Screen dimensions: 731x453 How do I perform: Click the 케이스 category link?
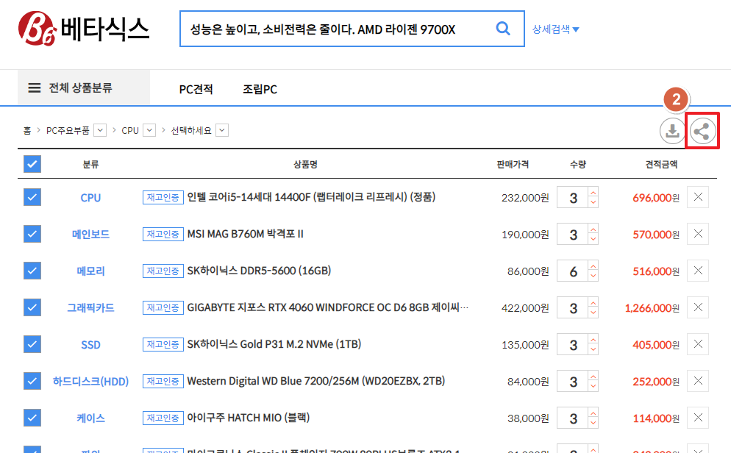90,418
